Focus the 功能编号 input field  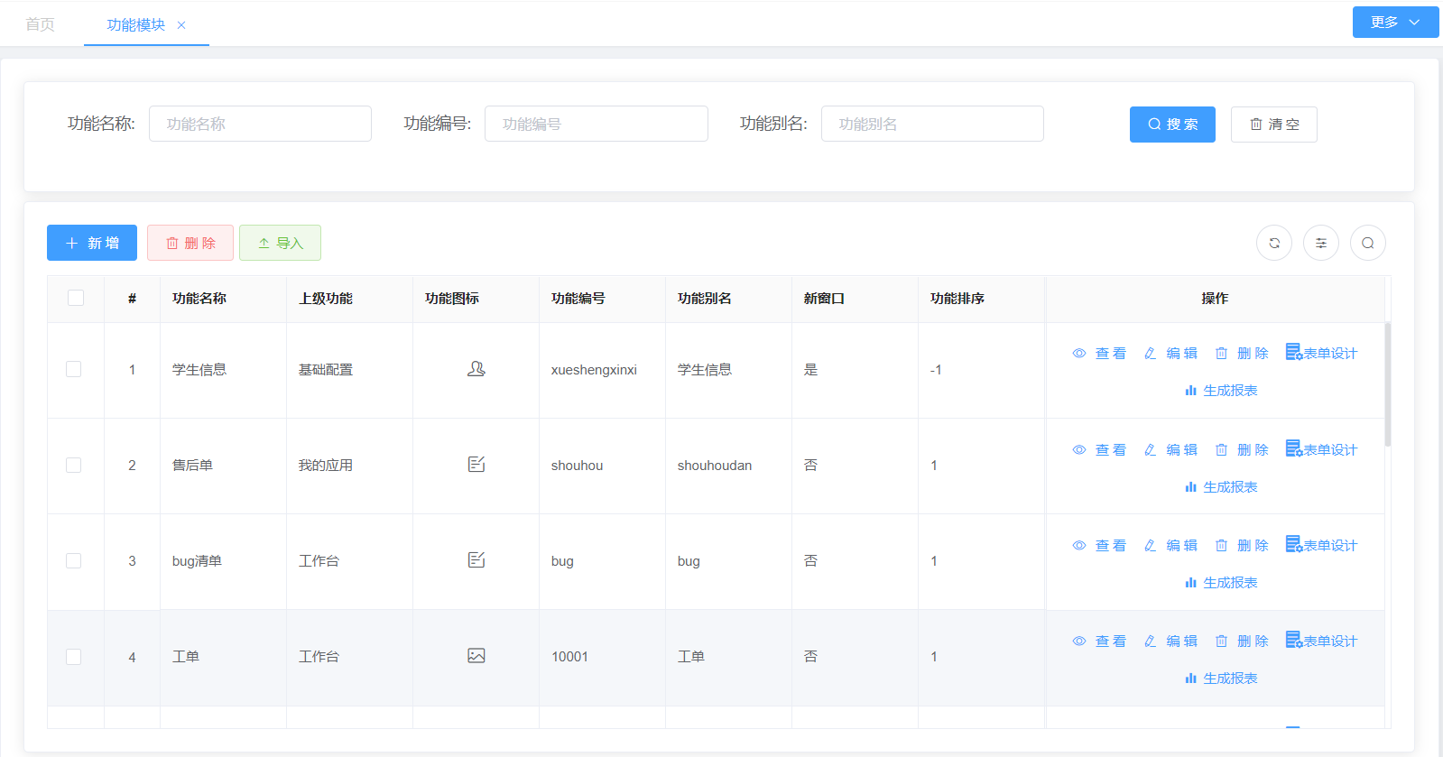[x=596, y=124]
